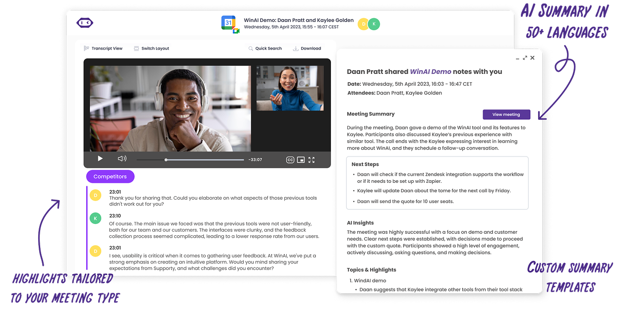Enable picture-in-picture mode icon
This screenshot has width=634, height=316.
[x=301, y=159]
